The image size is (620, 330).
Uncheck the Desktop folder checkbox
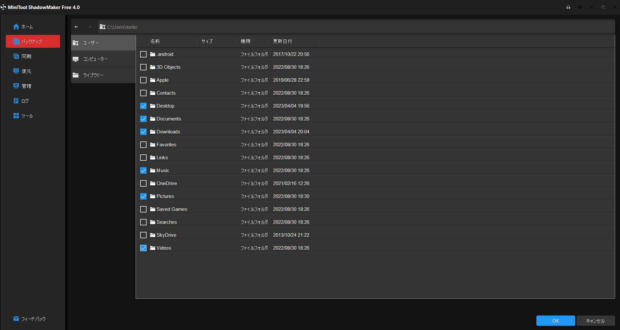(x=143, y=106)
